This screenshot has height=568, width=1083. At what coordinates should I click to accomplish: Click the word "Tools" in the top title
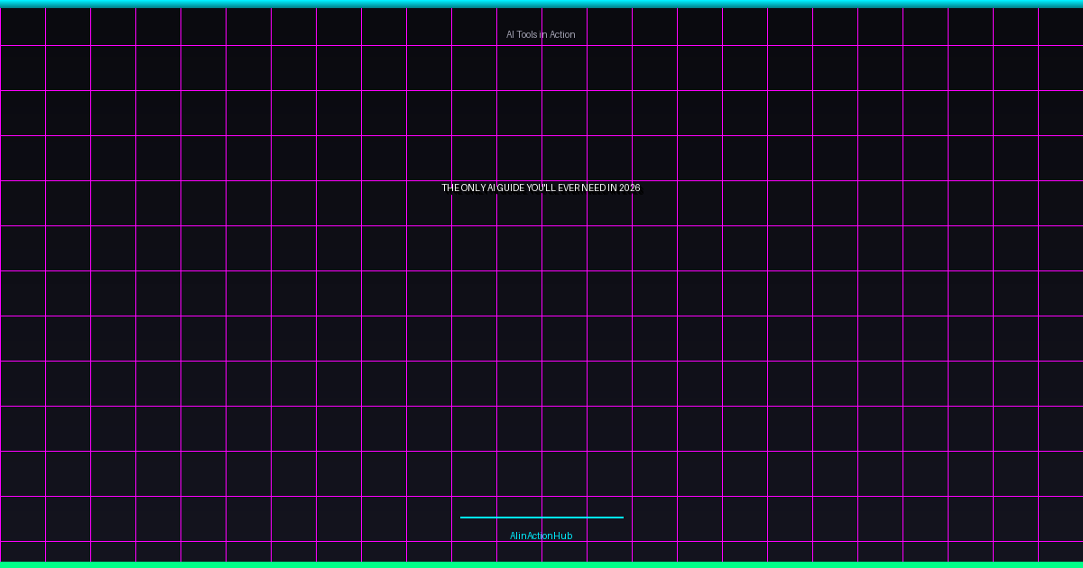(x=527, y=34)
